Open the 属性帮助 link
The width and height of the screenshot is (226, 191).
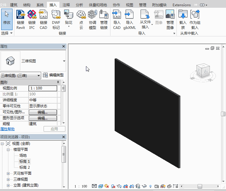pyautogui.click(x=7, y=129)
